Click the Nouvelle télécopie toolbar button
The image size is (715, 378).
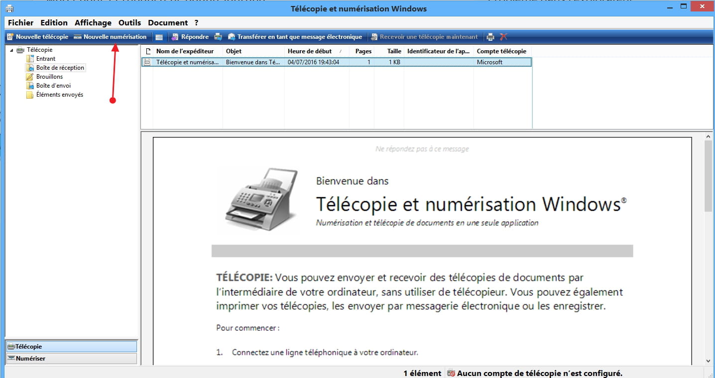[37, 37]
